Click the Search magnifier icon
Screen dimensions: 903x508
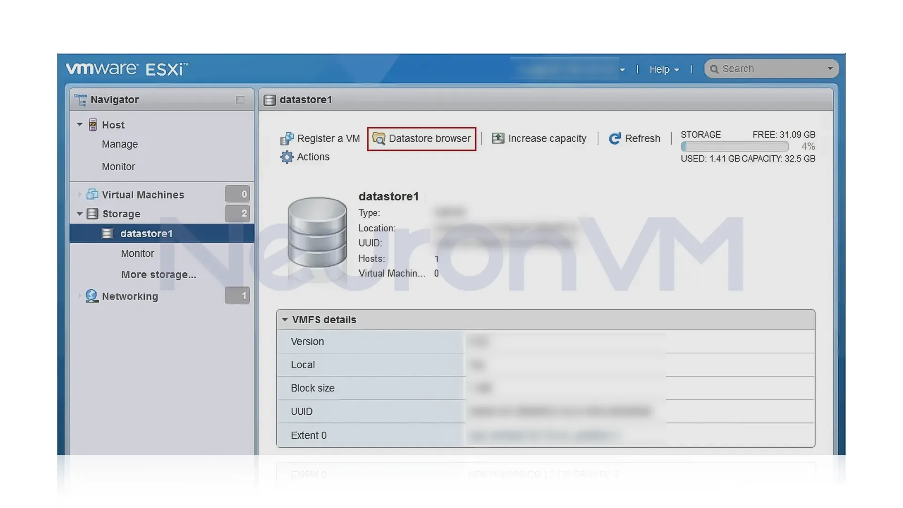click(x=714, y=69)
